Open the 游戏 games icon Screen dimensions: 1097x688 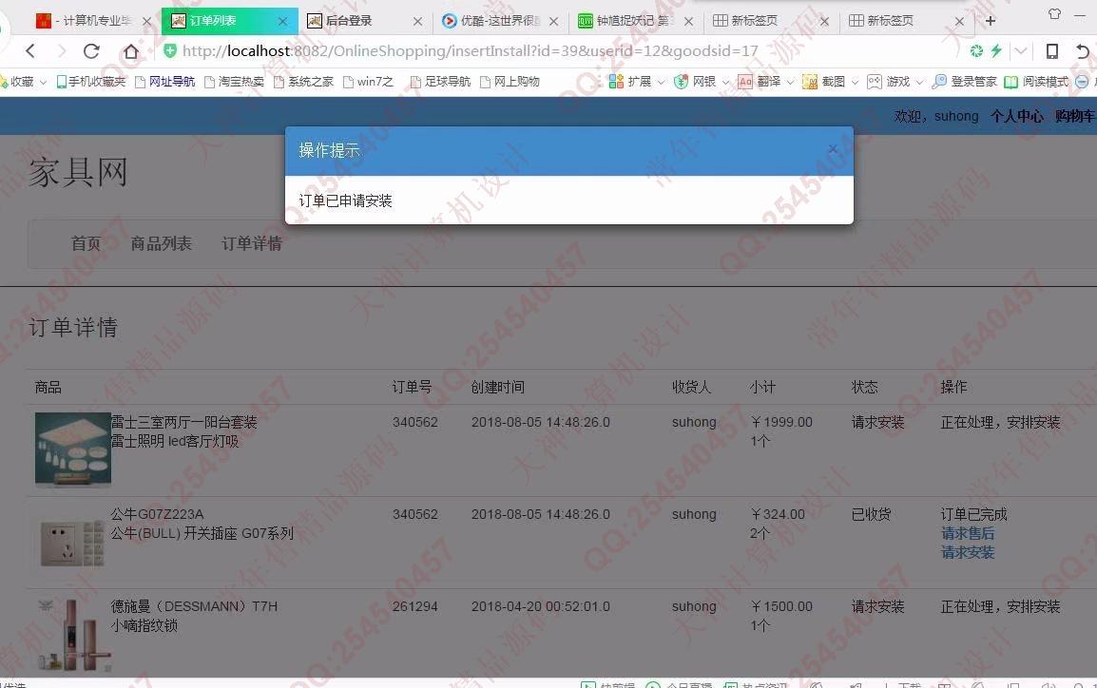click(874, 82)
